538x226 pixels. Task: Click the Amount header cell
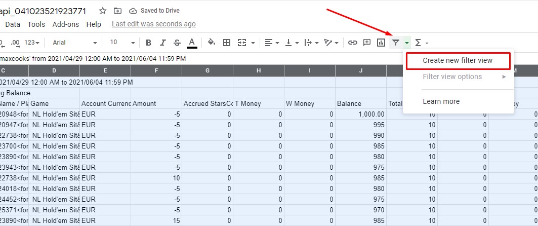156,104
